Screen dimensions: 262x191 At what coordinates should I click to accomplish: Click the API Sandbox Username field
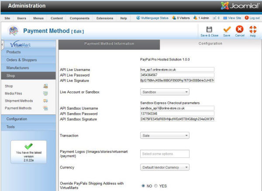point(177,108)
